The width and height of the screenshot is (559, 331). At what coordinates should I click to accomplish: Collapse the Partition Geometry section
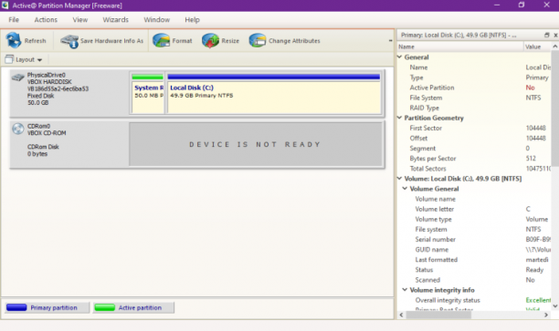point(400,118)
